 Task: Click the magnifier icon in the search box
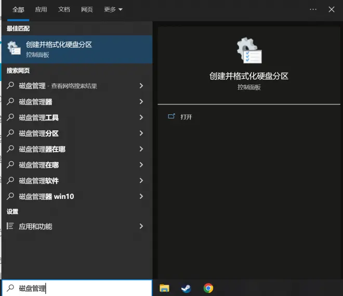click(10, 288)
